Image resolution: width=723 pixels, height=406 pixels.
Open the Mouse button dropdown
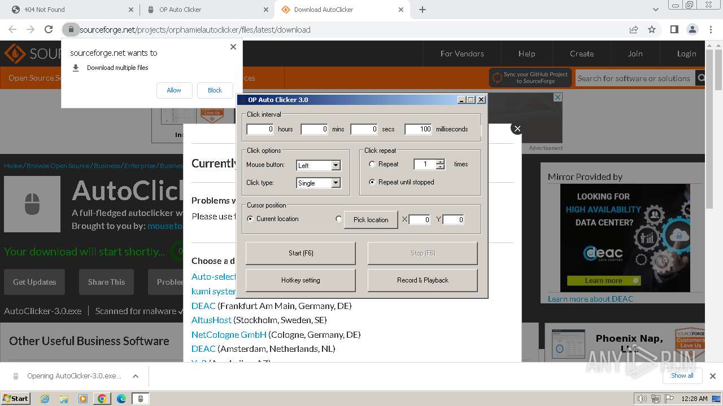[336, 165]
